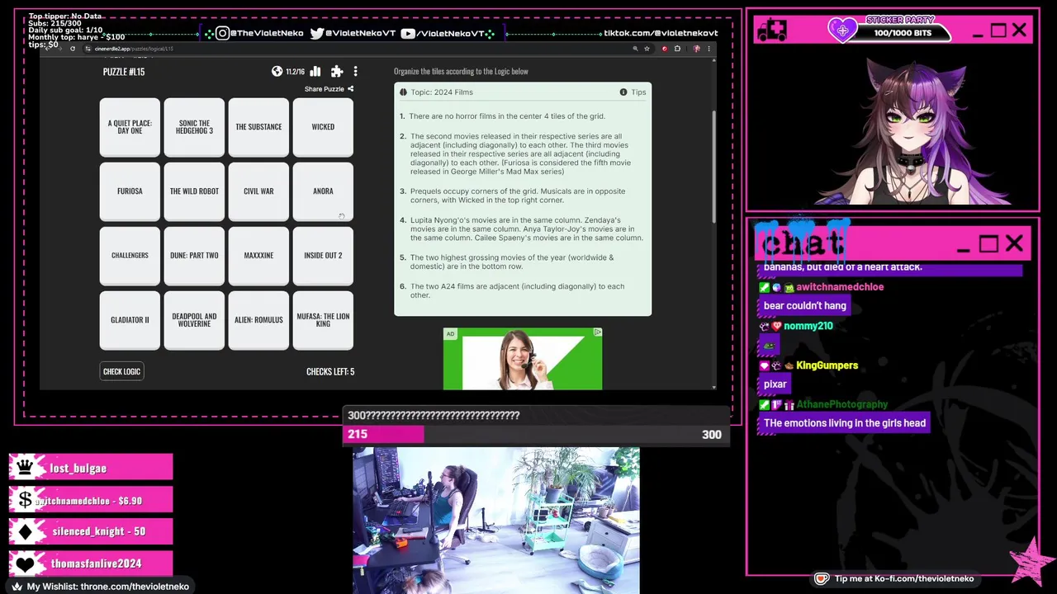Click the thomasfanlive2024 heart banner
The height and width of the screenshot is (594, 1057).
91,563
